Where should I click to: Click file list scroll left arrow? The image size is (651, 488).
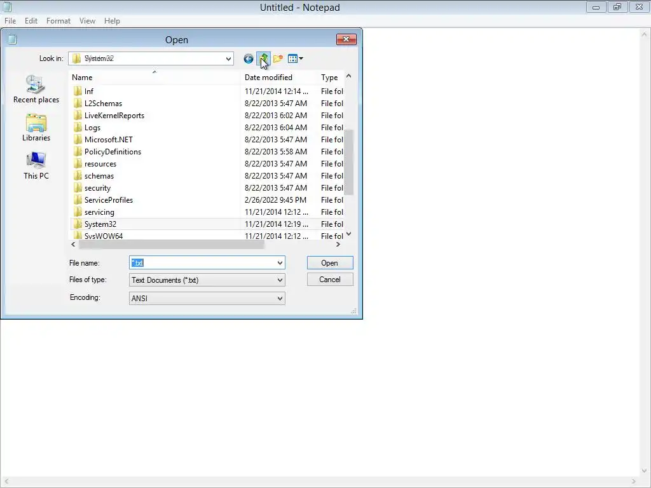coord(74,245)
